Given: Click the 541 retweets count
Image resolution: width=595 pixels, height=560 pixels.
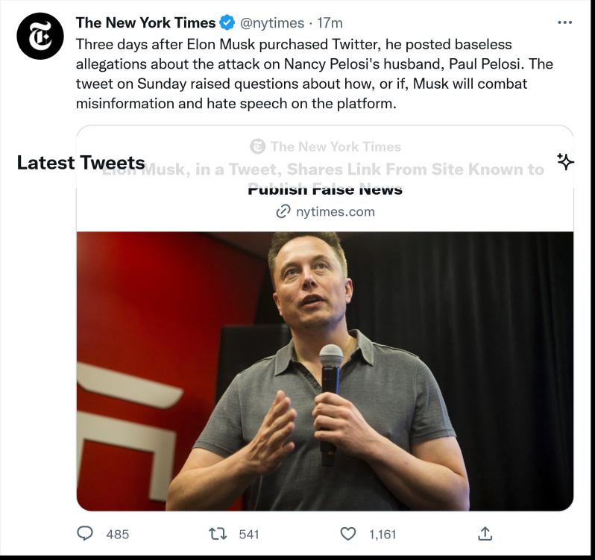Looking at the screenshot, I should click(249, 534).
